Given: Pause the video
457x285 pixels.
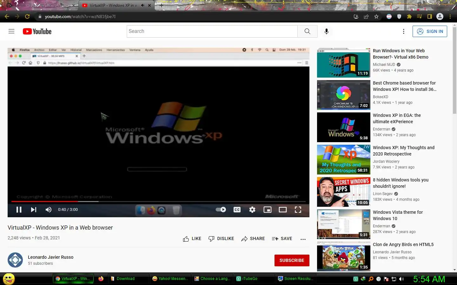Looking at the screenshot, I should [x=19, y=210].
